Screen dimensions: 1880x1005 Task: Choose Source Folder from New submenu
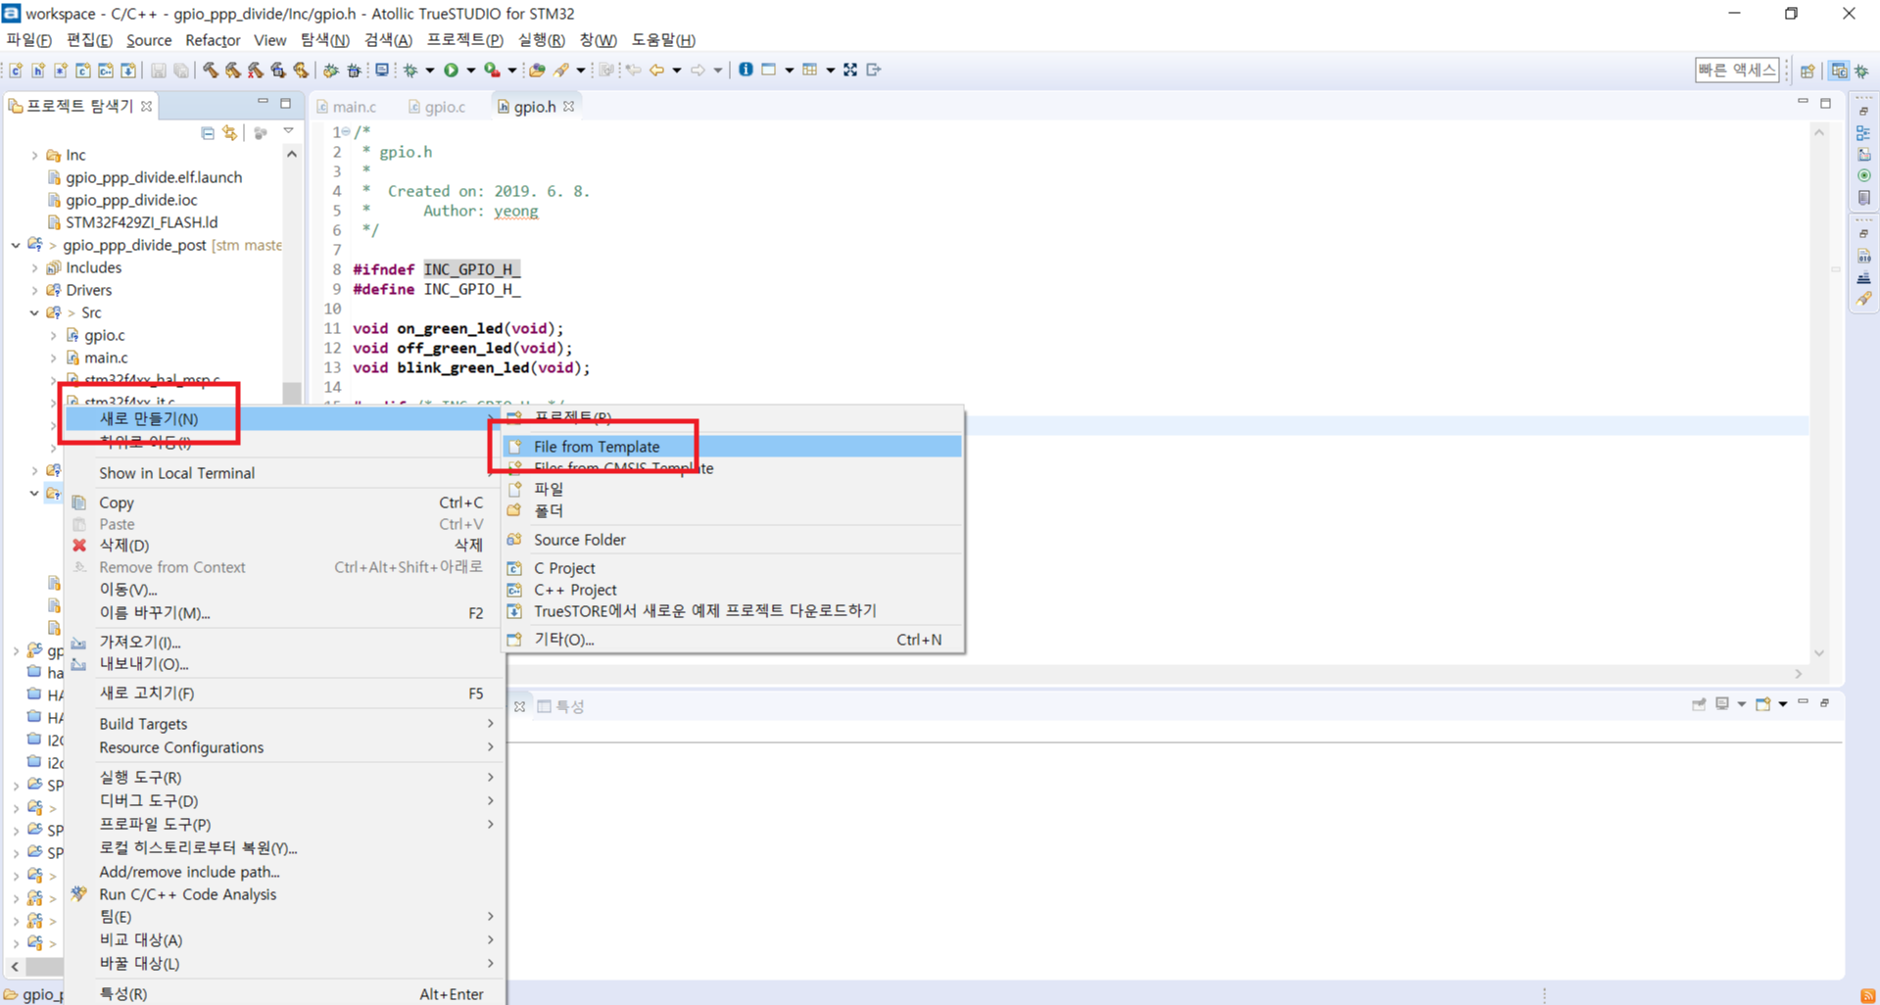tap(732, 540)
